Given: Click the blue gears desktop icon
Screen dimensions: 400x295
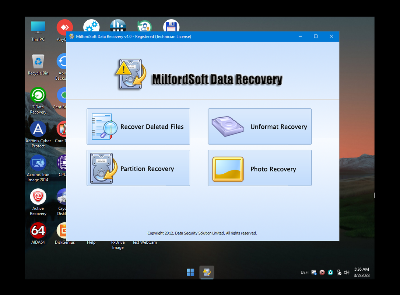Looking at the screenshot, I should click(91, 25).
